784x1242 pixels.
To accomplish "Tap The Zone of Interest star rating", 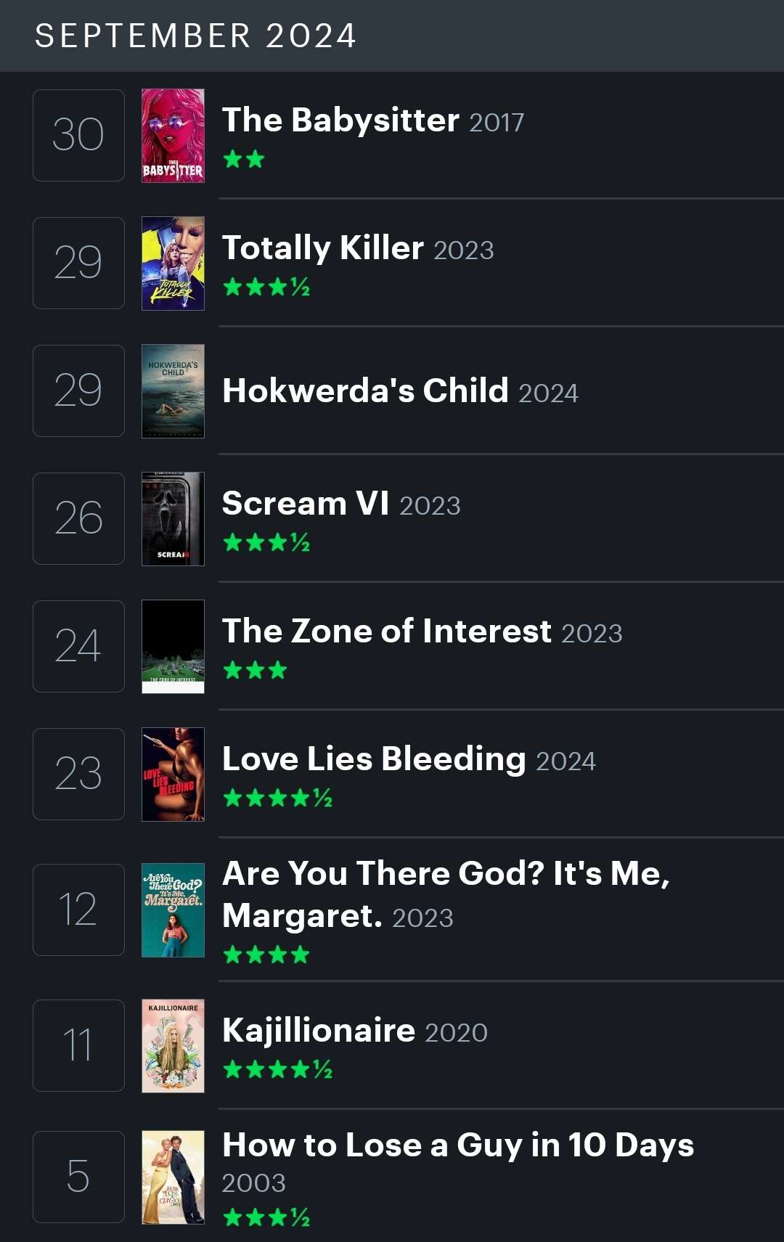I will click(x=255, y=670).
